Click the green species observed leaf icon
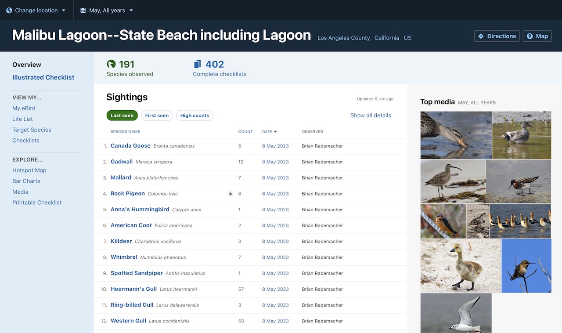Image resolution: width=562 pixels, height=333 pixels. point(111,64)
